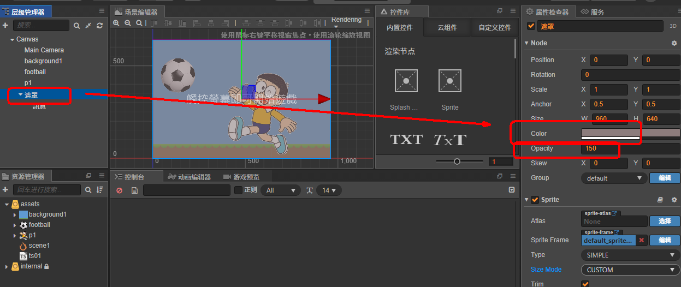Click the asset search magnifier icon

pyautogui.click(x=88, y=190)
